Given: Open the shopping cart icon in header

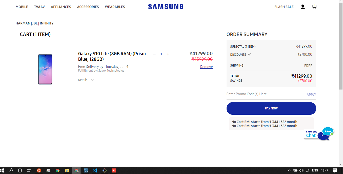Looking at the screenshot, I should click(x=314, y=7).
